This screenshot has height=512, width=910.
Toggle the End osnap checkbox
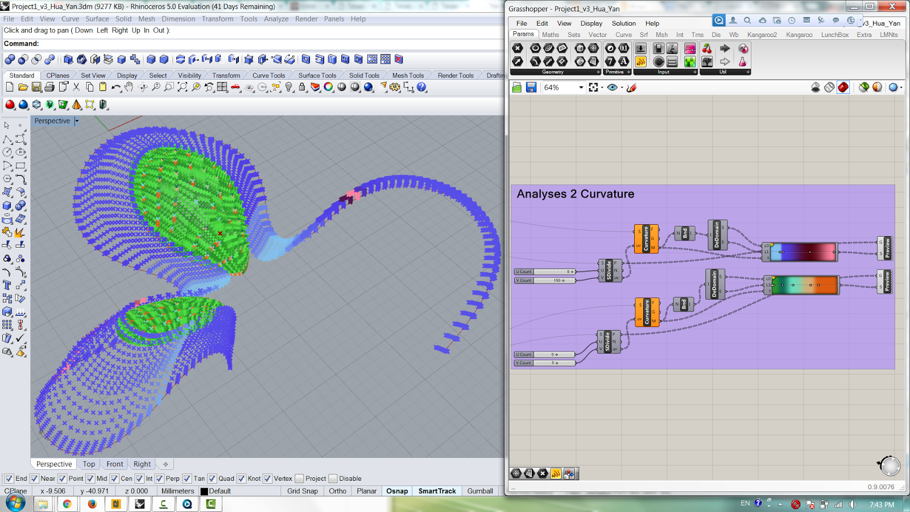[9, 478]
